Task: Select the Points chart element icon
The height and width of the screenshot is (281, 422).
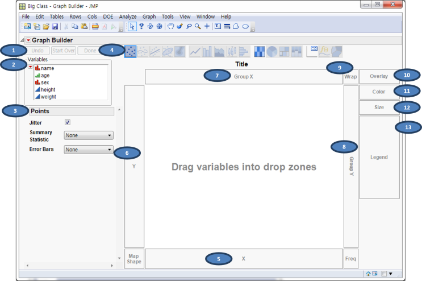Action: click(131, 51)
